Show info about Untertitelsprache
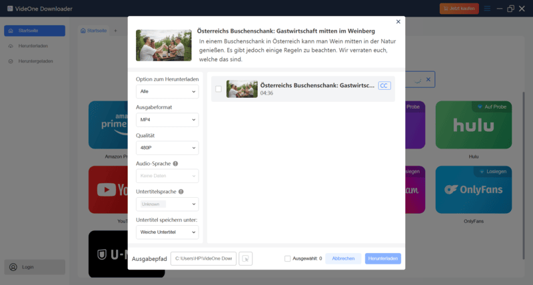Image resolution: width=533 pixels, height=285 pixels. 181,192
